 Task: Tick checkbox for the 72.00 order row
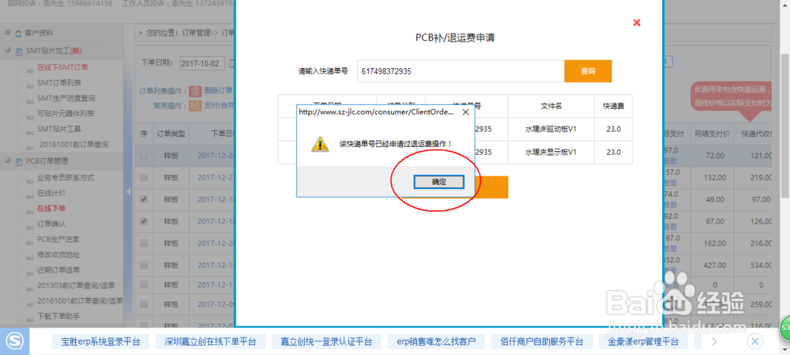click(x=144, y=156)
